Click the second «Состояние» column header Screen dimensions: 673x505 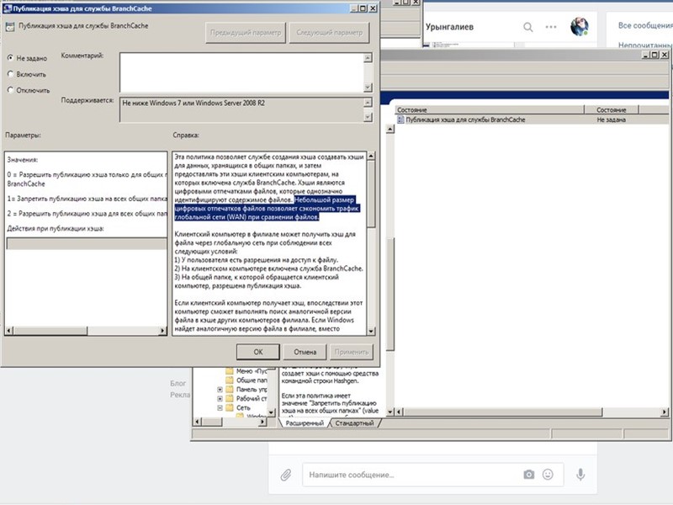tap(612, 110)
